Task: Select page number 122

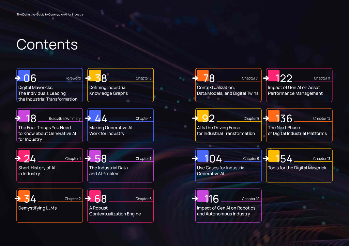Action: tap(284, 78)
